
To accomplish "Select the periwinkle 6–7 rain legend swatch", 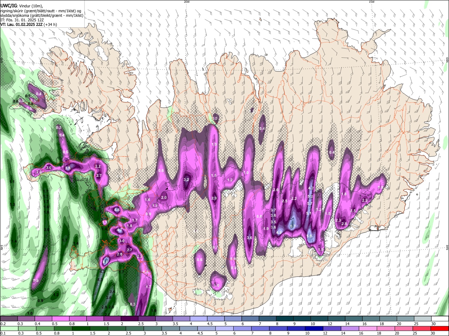I will click(x=242, y=328).
